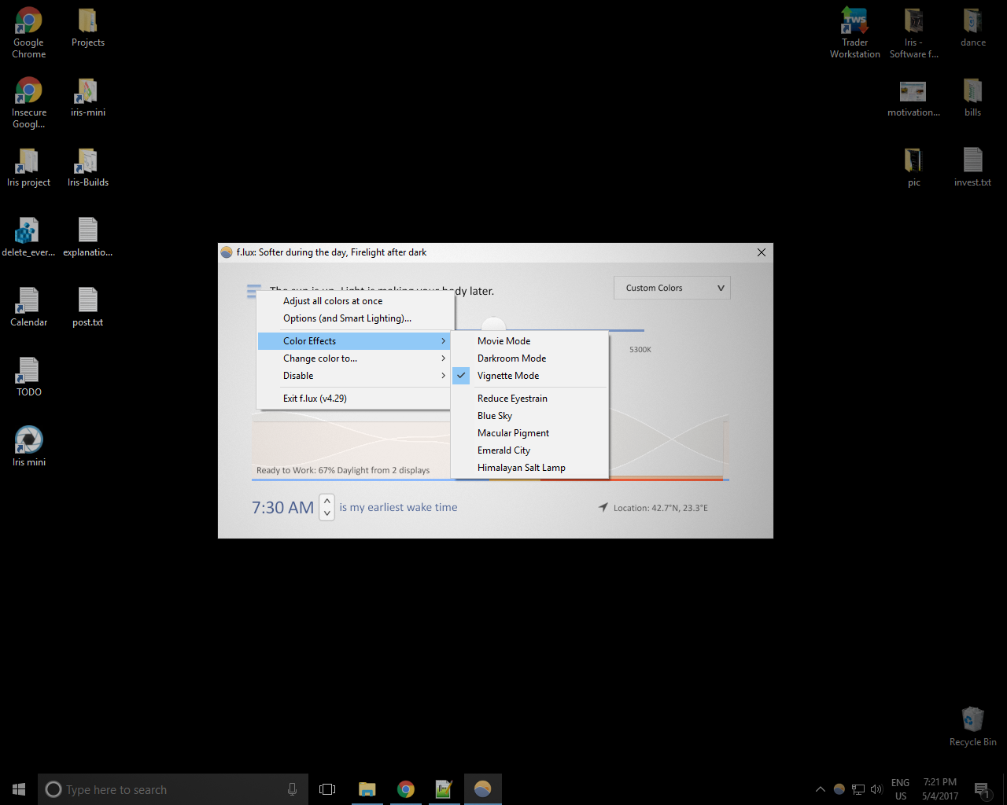This screenshot has width=1007, height=805.
Task: Apply Macular Pigment color effect
Action: 529,433
